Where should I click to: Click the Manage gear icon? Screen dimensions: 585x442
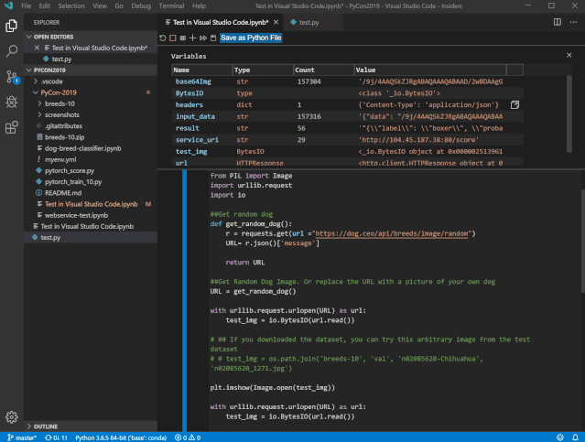tap(11, 417)
